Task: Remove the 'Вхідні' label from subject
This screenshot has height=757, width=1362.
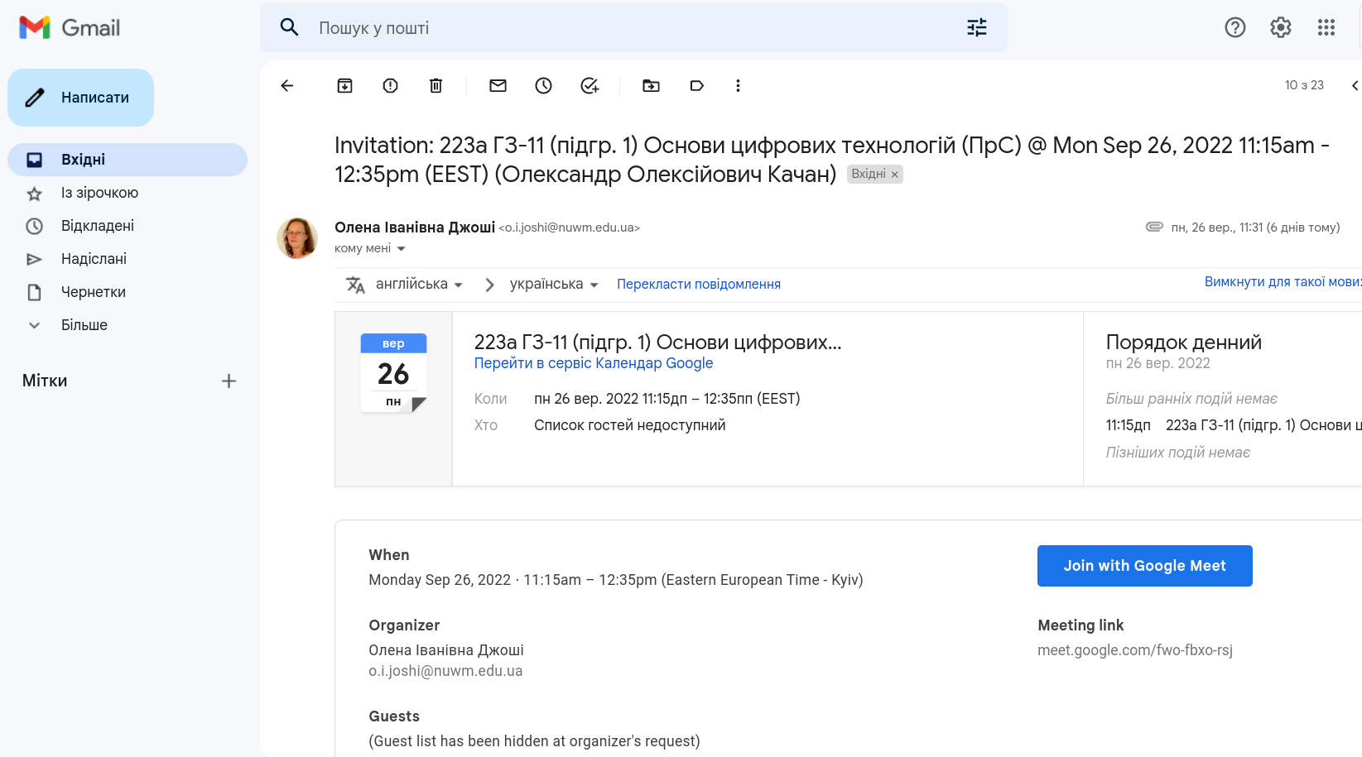Action: tap(894, 174)
